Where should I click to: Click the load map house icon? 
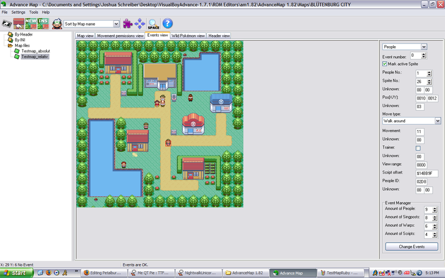click(x=19, y=24)
